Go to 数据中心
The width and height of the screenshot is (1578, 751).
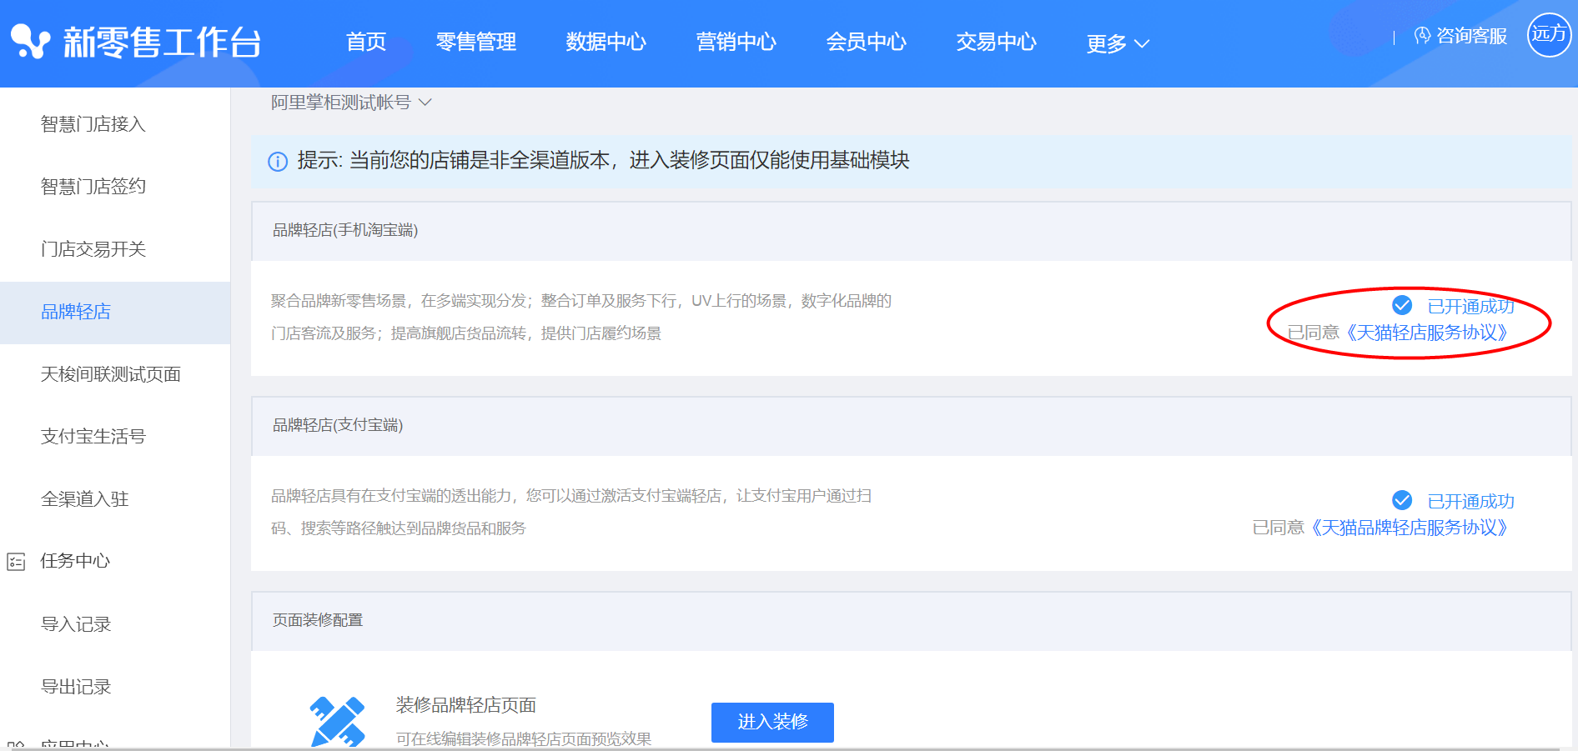tap(606, 42)
